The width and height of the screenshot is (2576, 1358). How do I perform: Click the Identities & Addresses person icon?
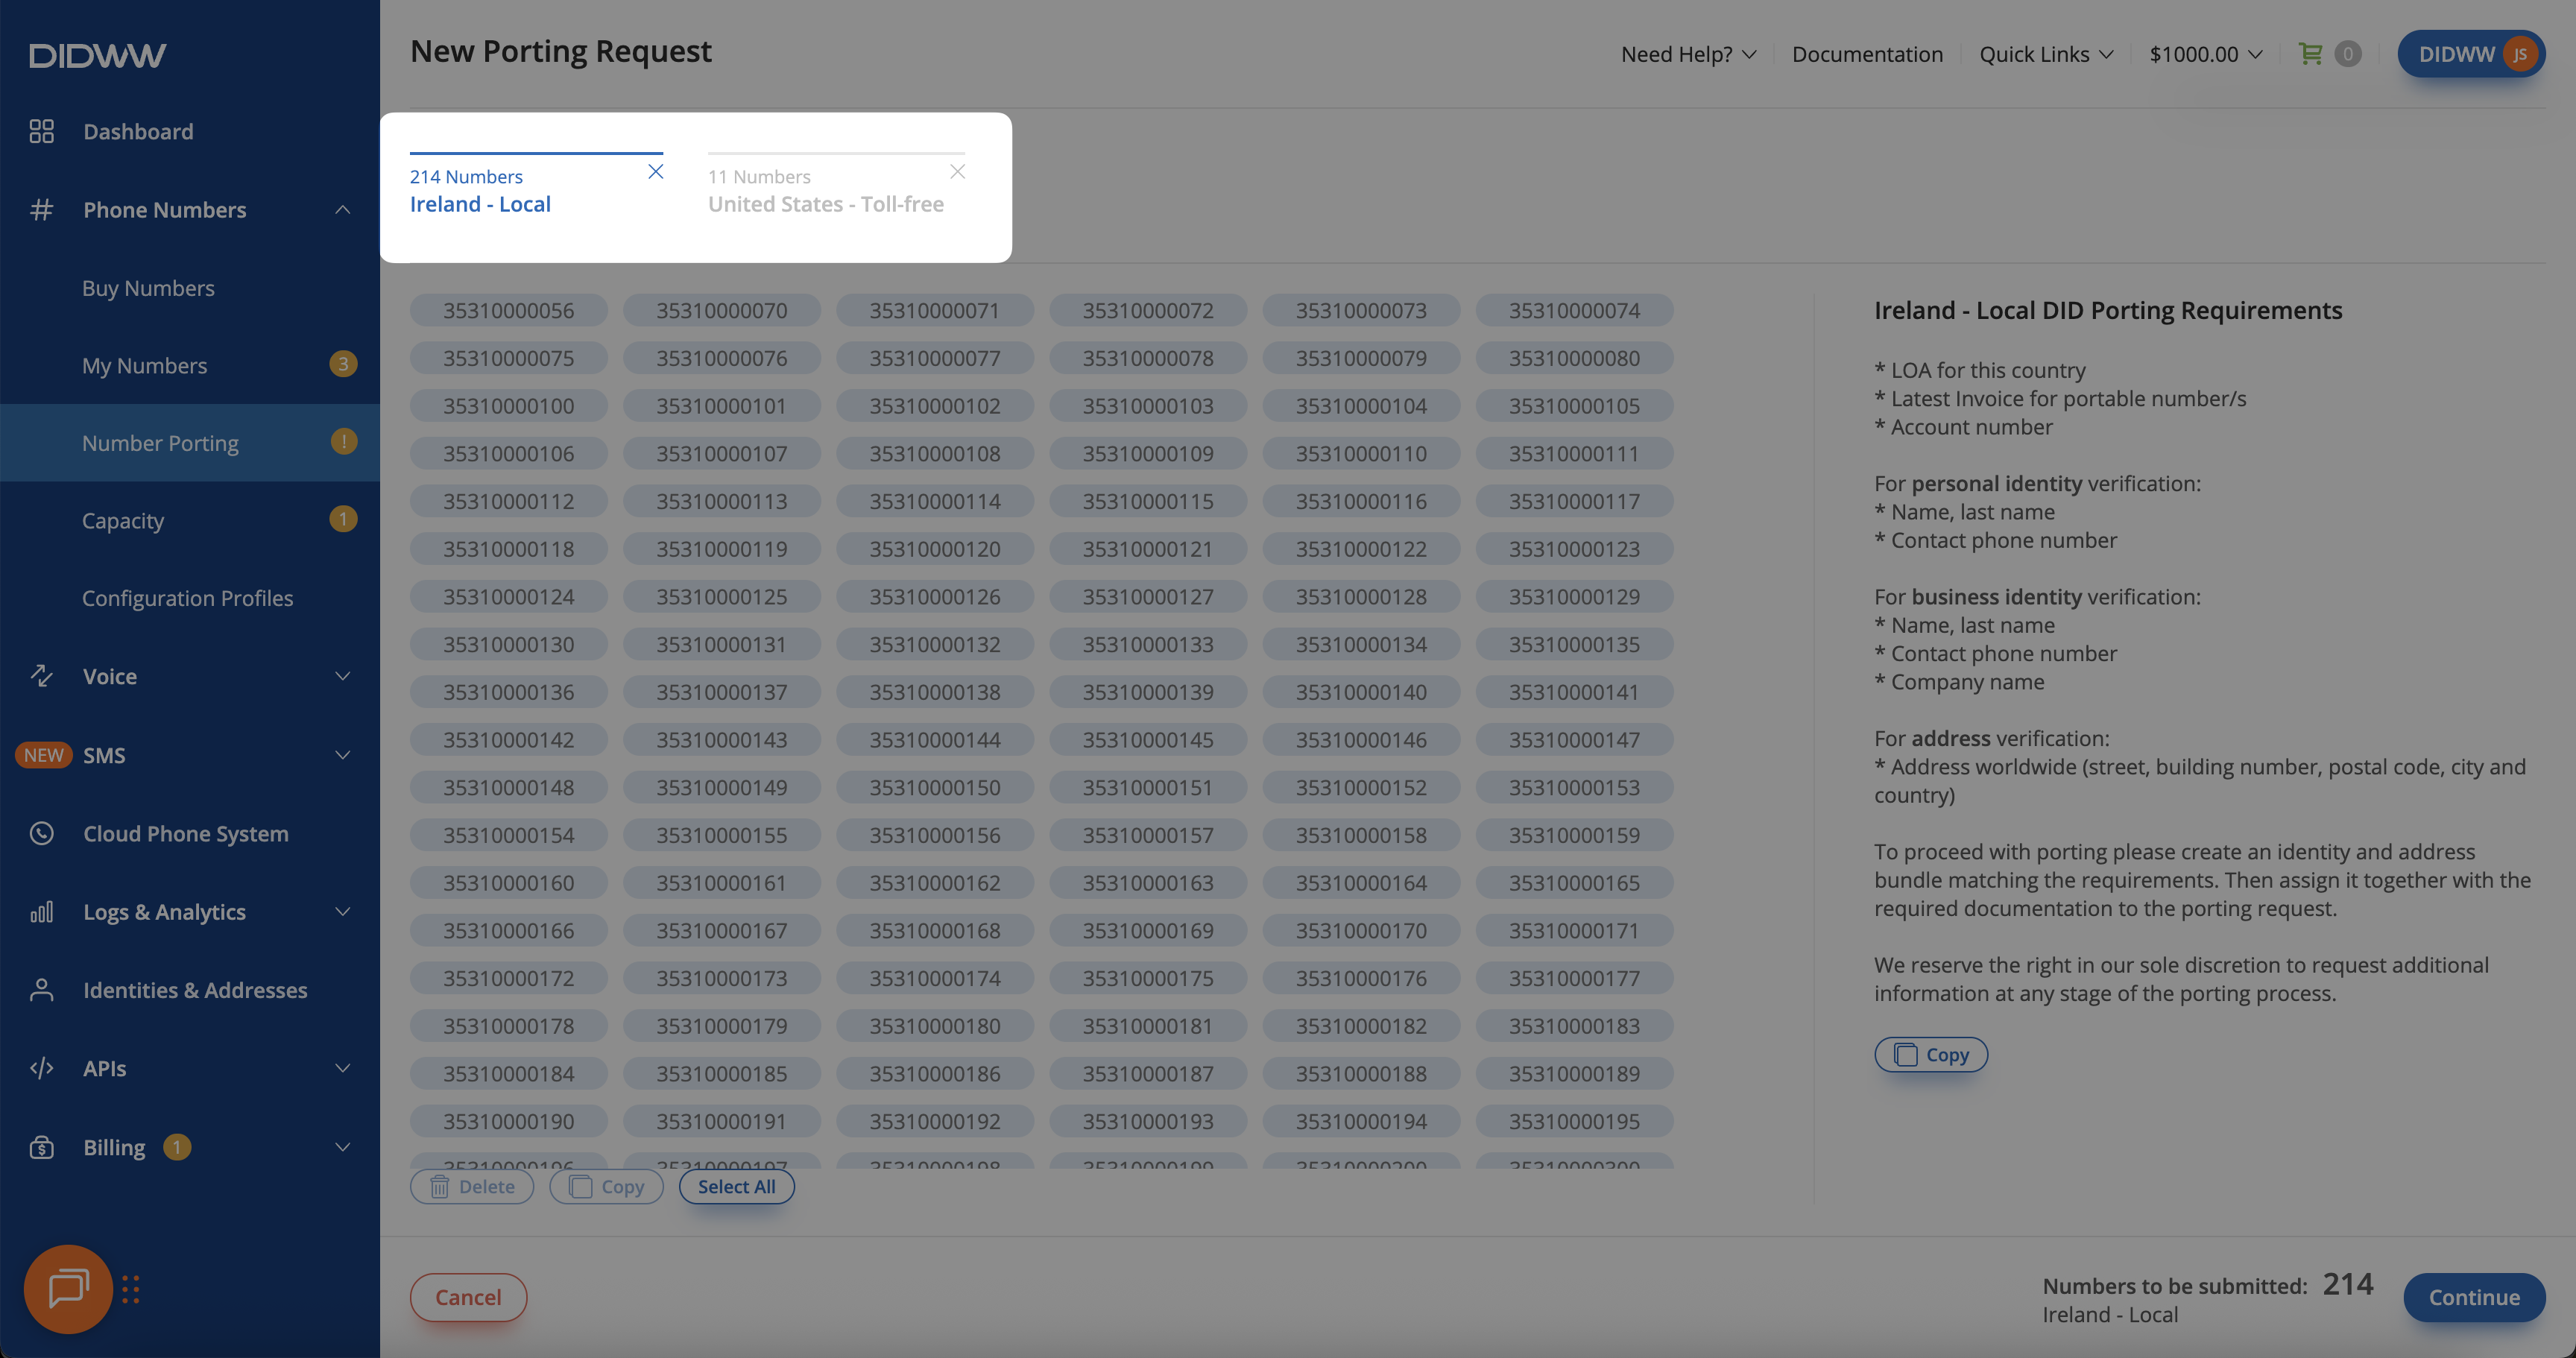pyautogui.click(x=41, y=990)
